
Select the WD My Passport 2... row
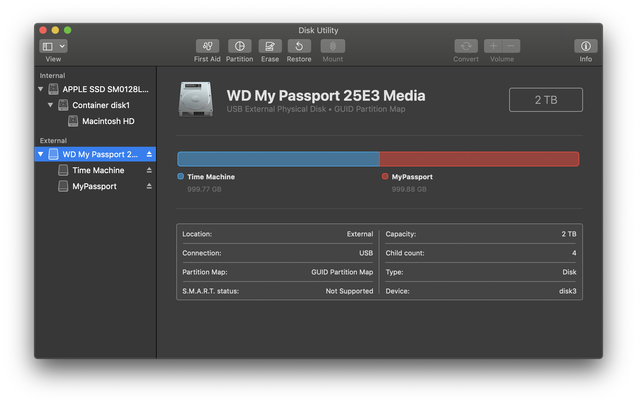(95, 154)
